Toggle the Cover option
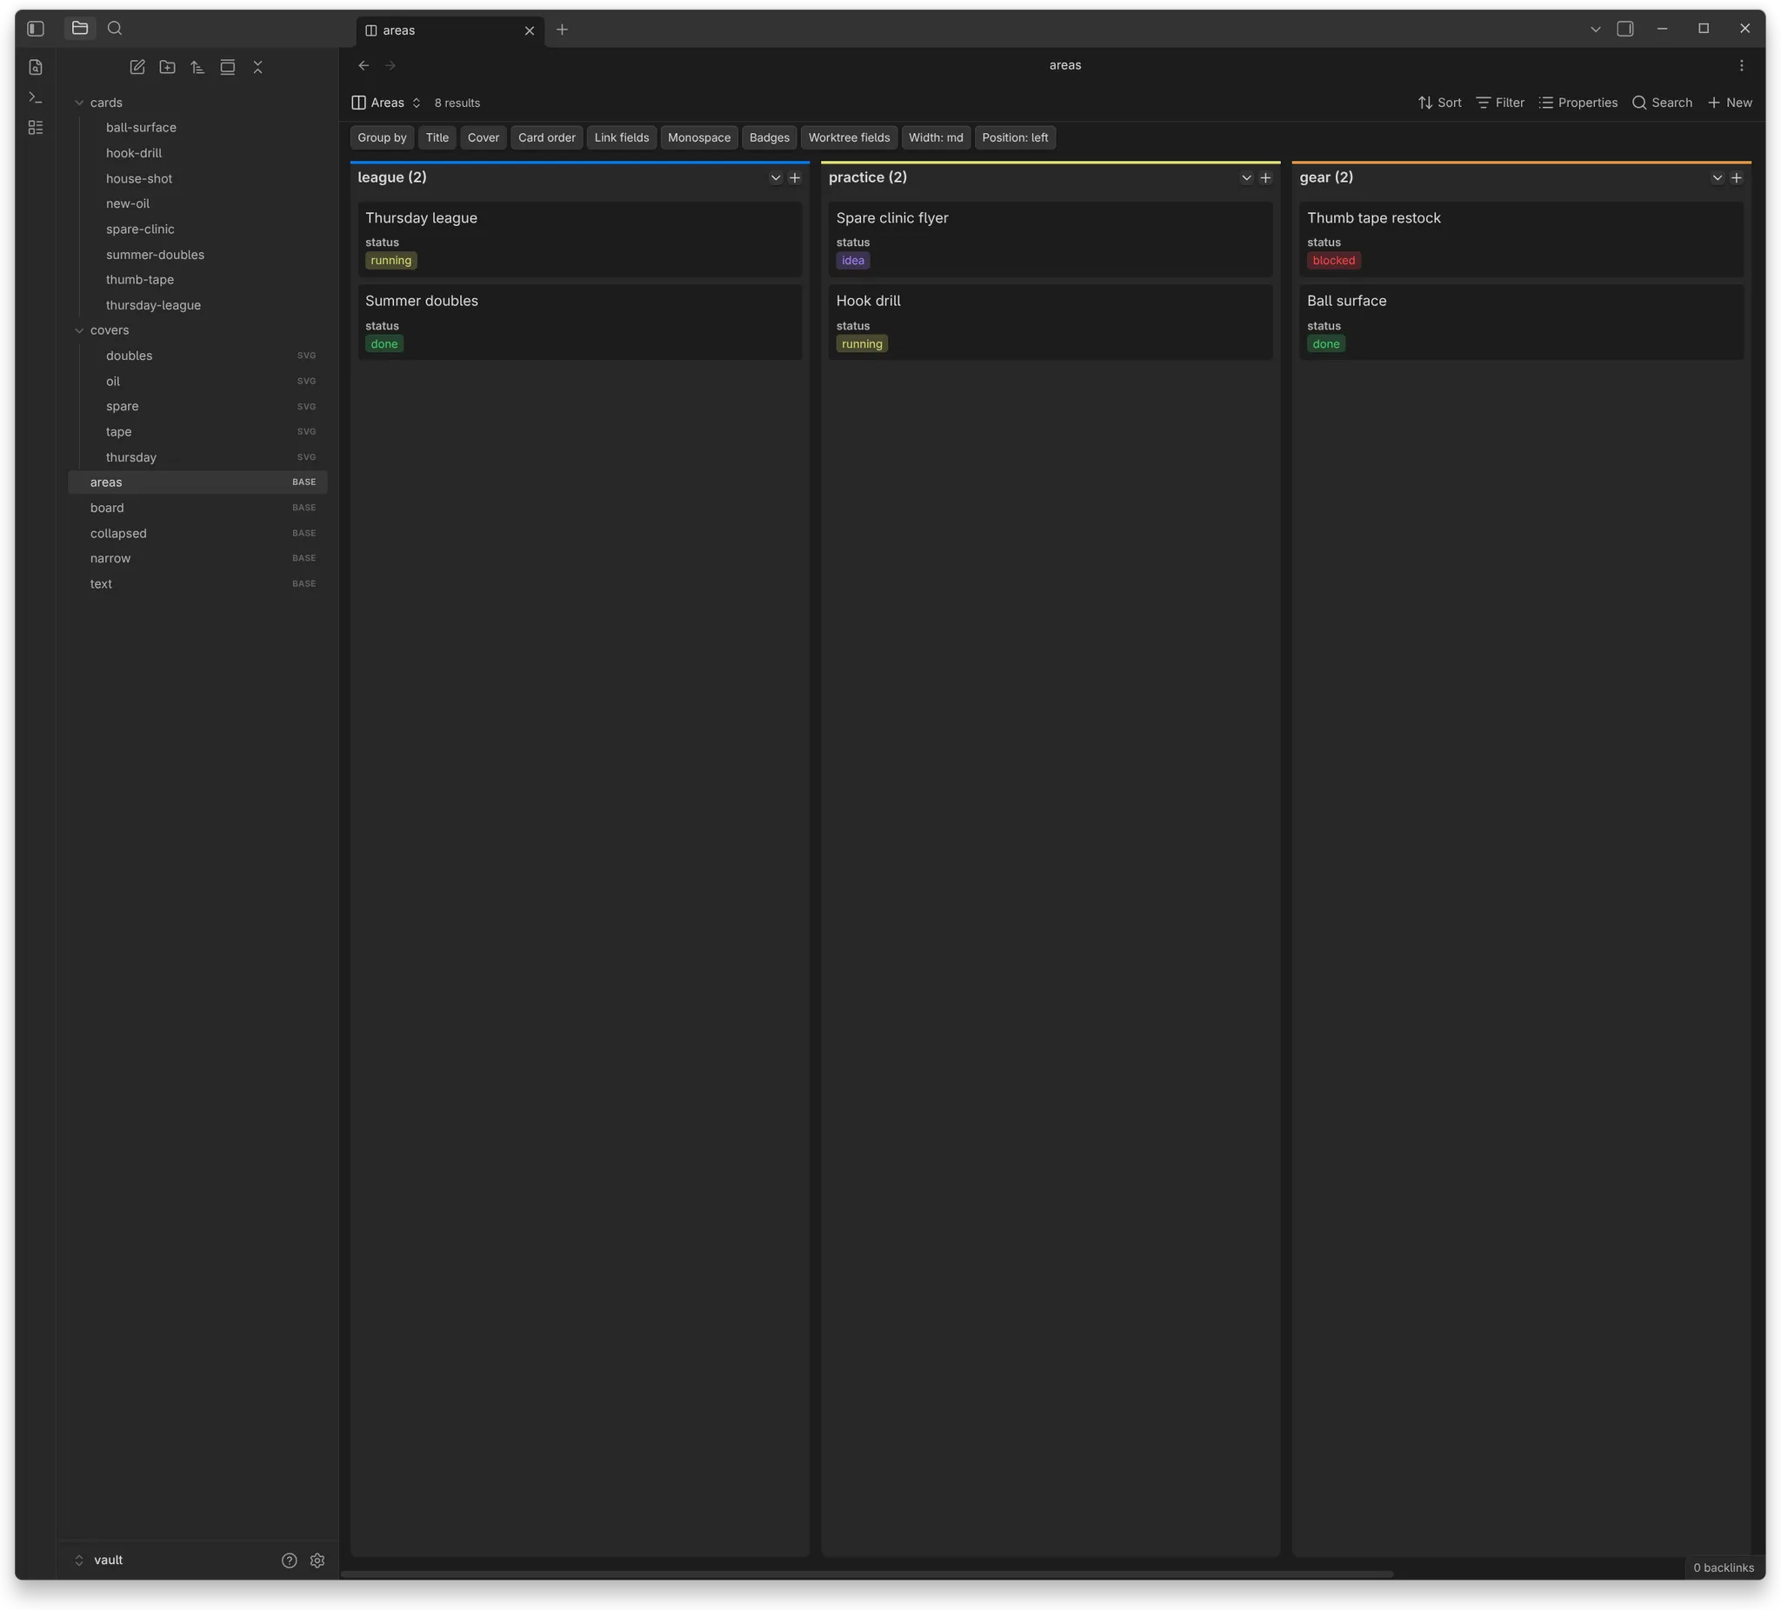 coord(484,137)
